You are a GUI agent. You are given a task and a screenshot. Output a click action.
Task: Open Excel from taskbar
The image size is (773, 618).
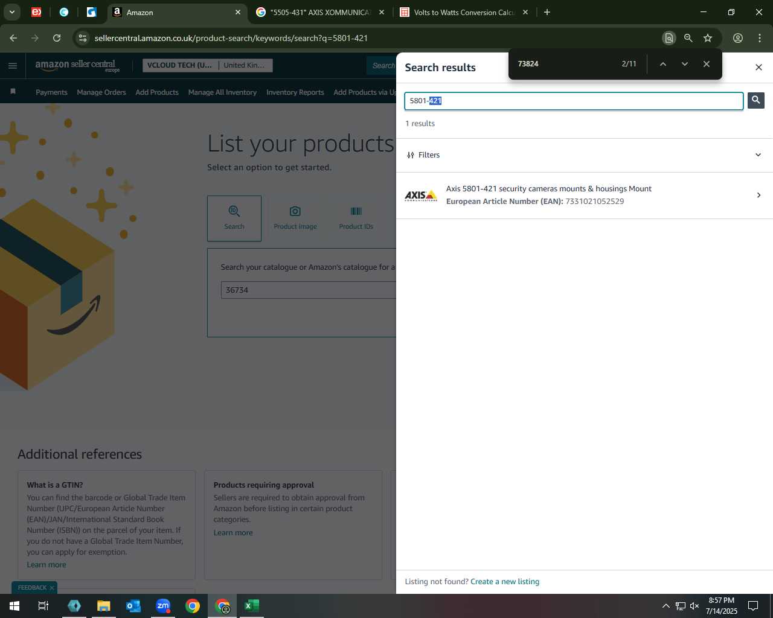coord(252,606)
